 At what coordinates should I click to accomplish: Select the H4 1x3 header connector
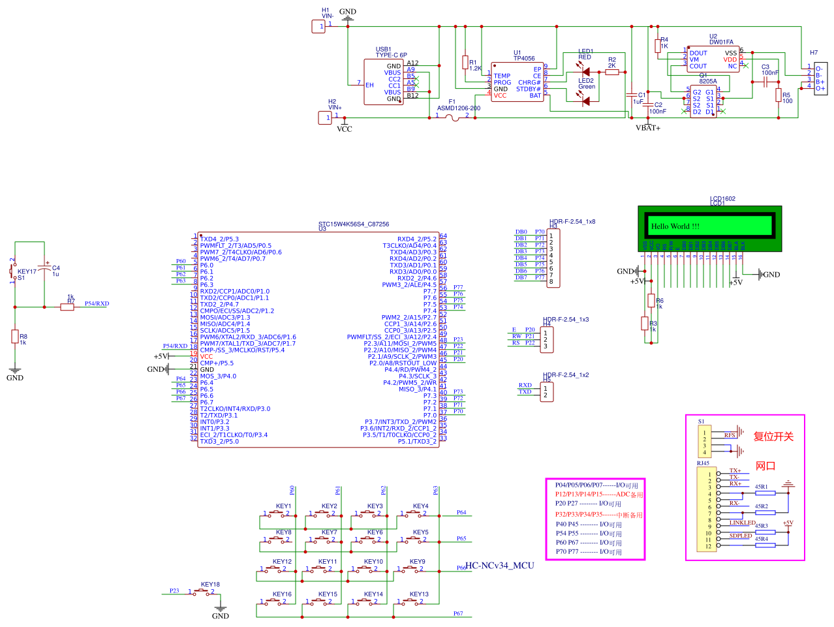(548, 339)
